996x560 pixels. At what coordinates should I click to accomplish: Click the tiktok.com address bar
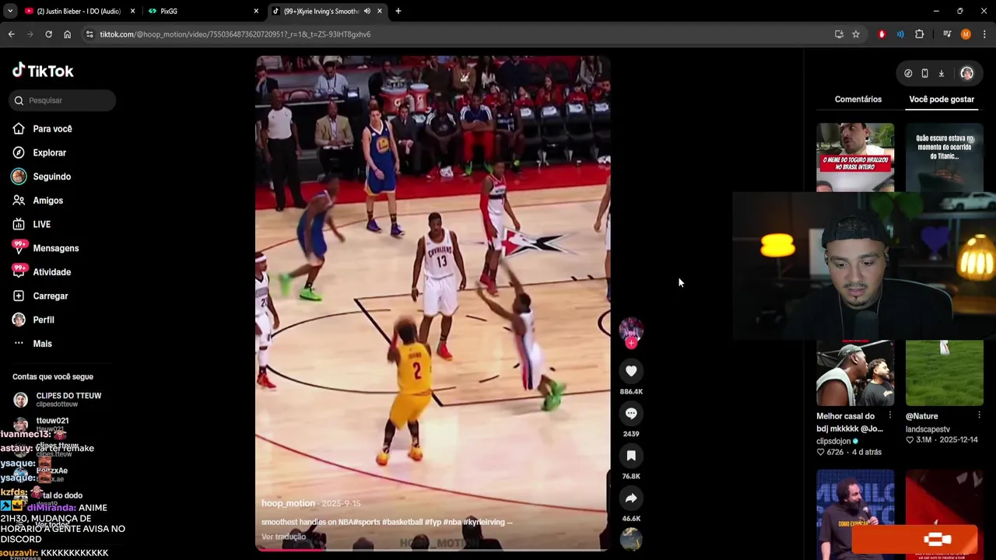[x=459, y=34]
